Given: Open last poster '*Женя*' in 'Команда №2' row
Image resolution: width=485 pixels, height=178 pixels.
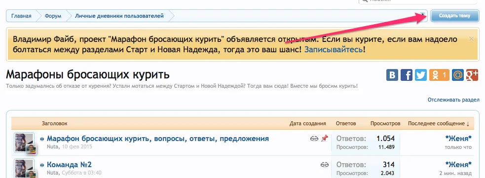Looking at the screenshot, I should click(x=458, y=164).
